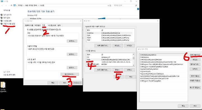Click 확인 in the 환경 변수 편집 dialog
The image size is (202, 110).
click(183, 106)
